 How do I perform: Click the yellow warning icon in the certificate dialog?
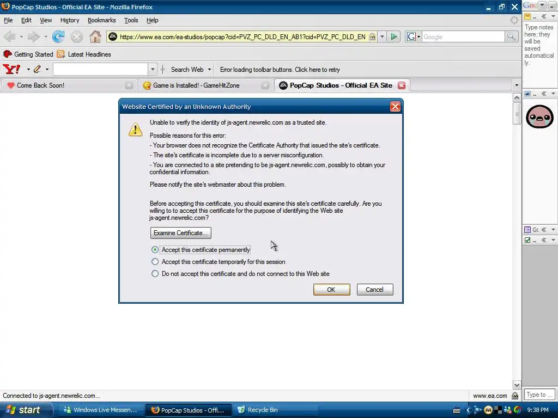pyautogui.click(x=135, y=130)
